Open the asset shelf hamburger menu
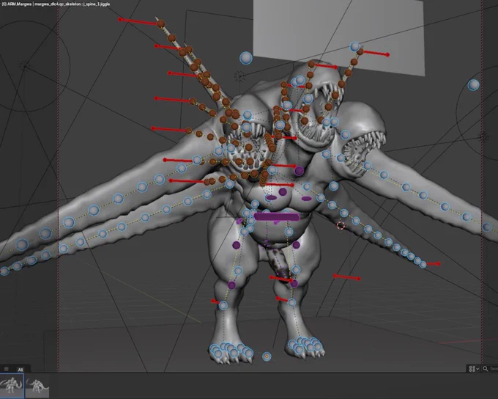Screen dimensions: 498x399 6,369
